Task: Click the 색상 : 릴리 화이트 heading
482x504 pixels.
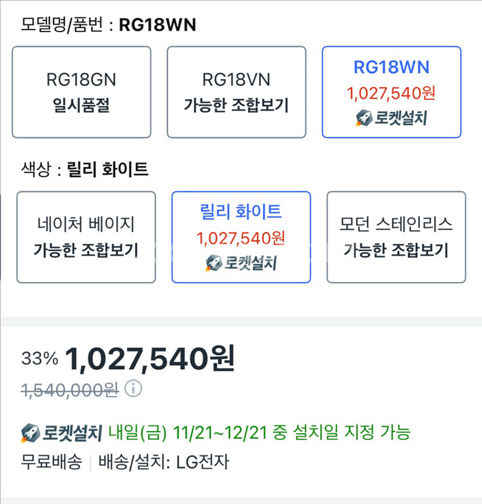Action: (x=84, y=169)
